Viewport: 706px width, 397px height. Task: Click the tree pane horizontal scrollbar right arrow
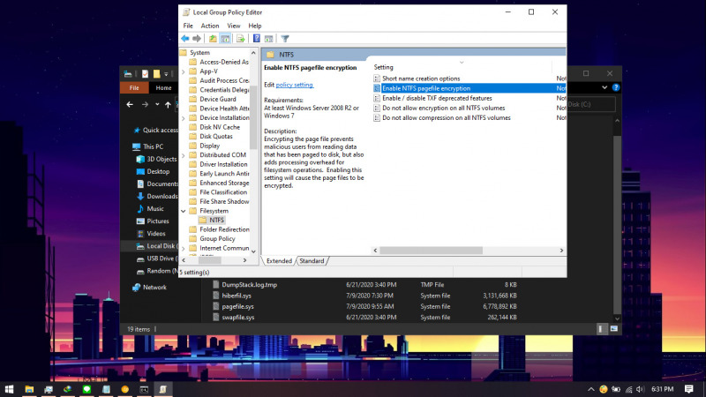245,260
